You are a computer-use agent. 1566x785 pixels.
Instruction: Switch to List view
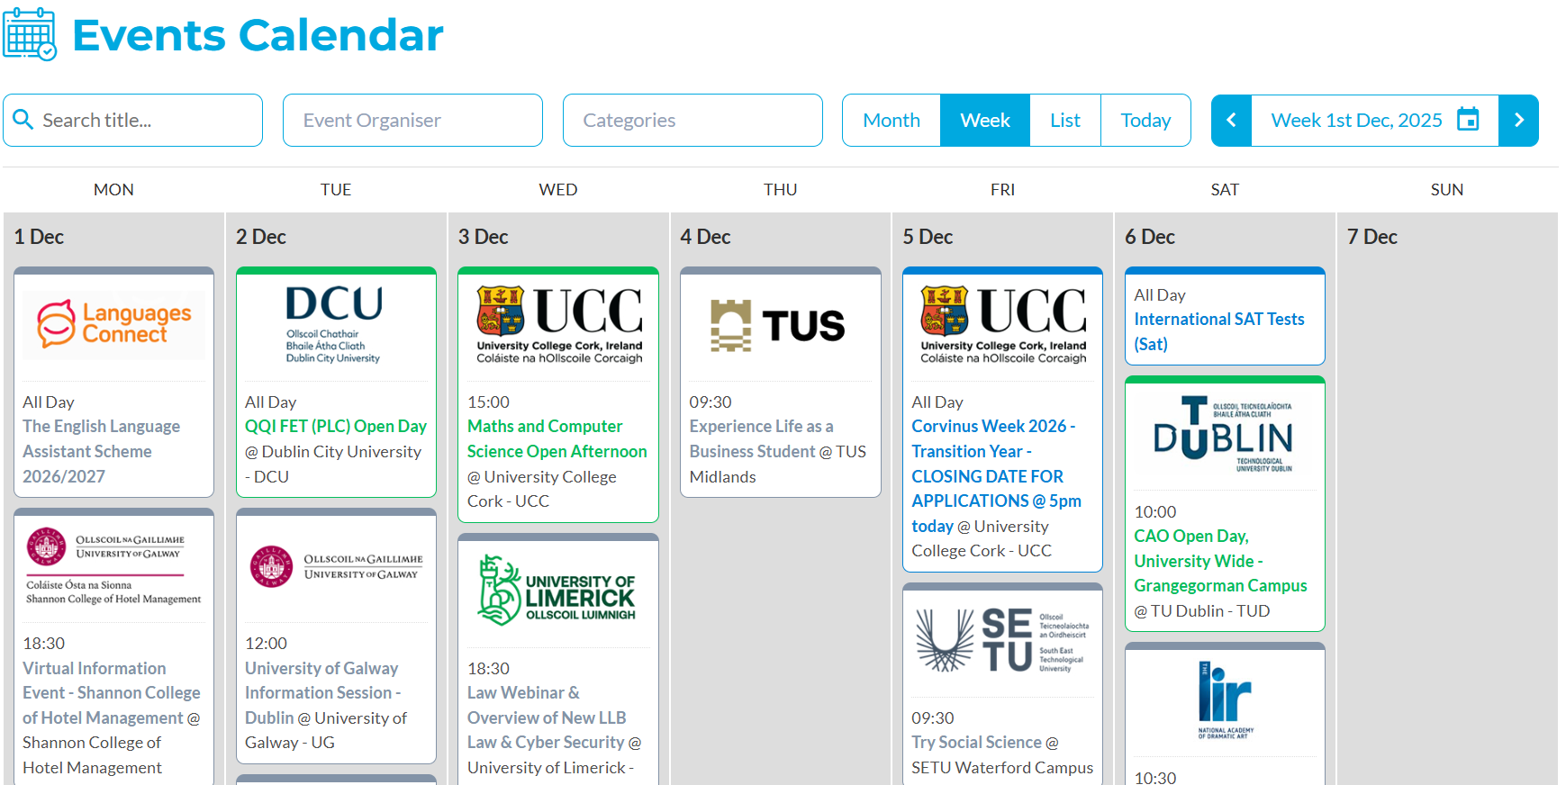[x=1065, y=120]
